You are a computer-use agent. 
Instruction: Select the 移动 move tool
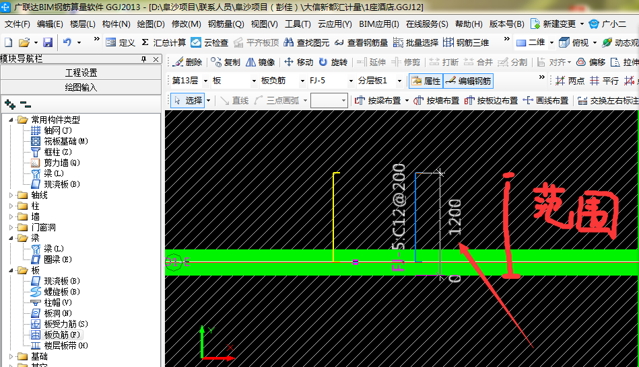(x=299, y=62)
